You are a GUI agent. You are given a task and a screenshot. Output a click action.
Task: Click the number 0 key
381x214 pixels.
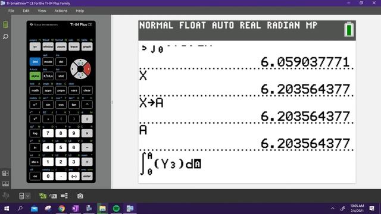click(x=48, y=176)
